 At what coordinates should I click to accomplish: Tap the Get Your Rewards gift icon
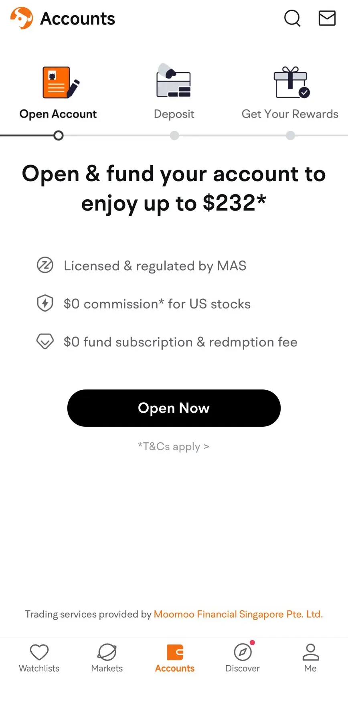click(291, 82)
